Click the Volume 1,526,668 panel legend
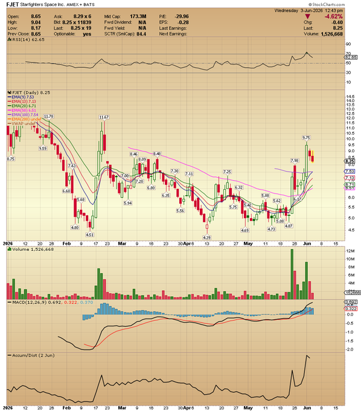The image size is (361, 411). [x=33, y=249]
